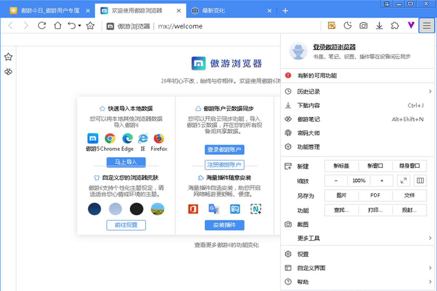Toggle fullscreen icon in zoom row

(404, 181)
